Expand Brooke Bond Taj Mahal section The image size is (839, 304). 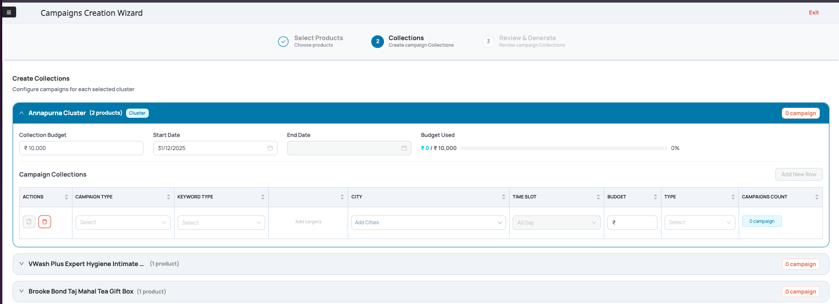pos(21,291)
